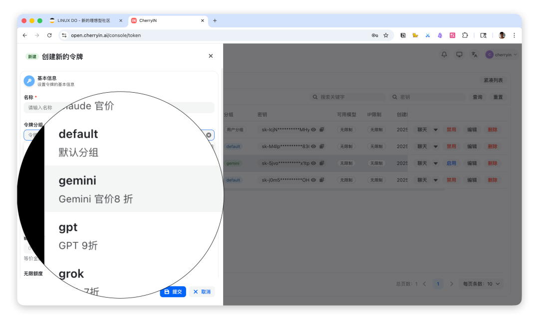The height and width of the screenshot is (326, 539).
Task: Click the 提交 submit button
Action: tap(173, 292)
